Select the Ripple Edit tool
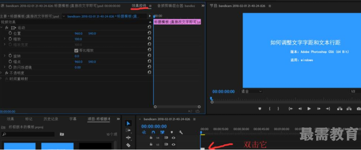The width and height of the screenshot is (361, 150). (128, 138)
